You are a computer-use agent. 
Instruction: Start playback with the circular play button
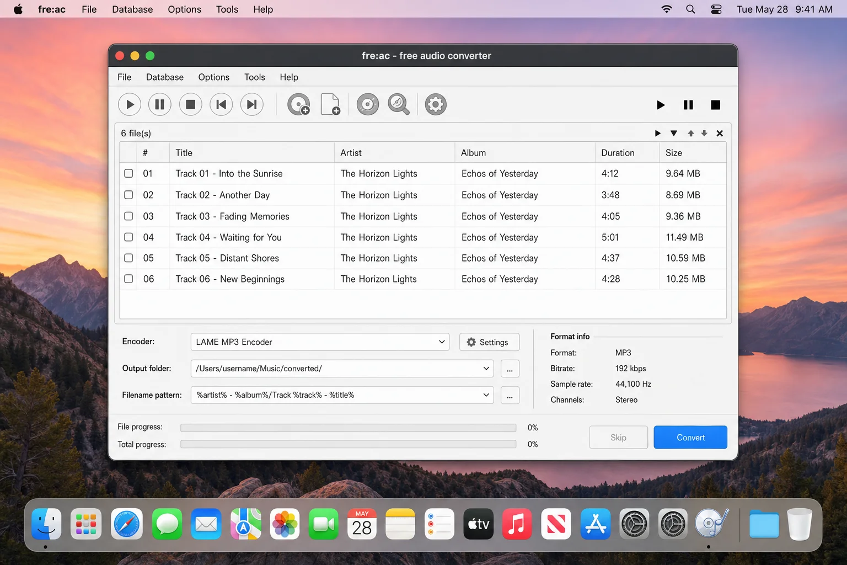(130, 104)
